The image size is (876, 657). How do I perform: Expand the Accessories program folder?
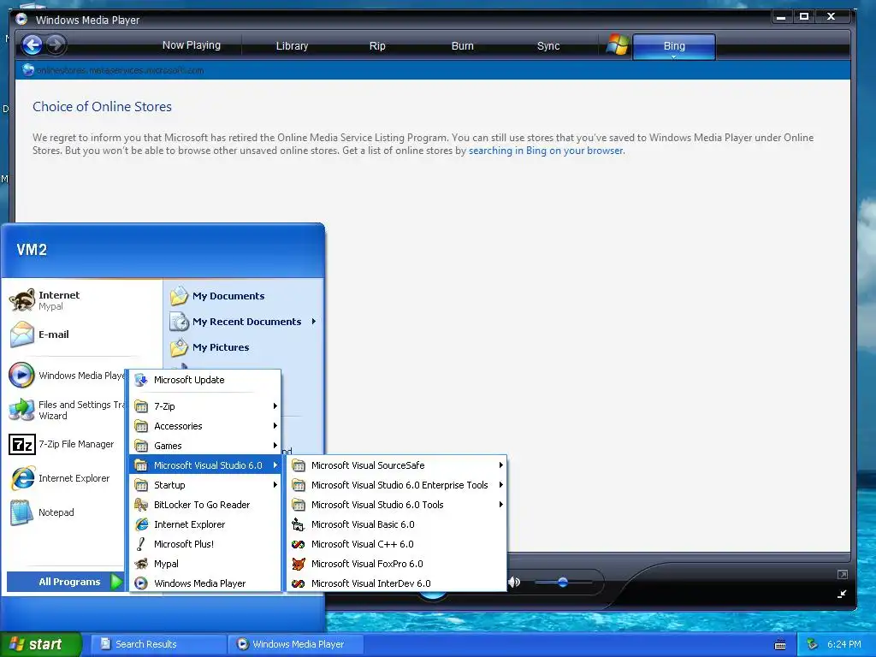coord(205,426)
